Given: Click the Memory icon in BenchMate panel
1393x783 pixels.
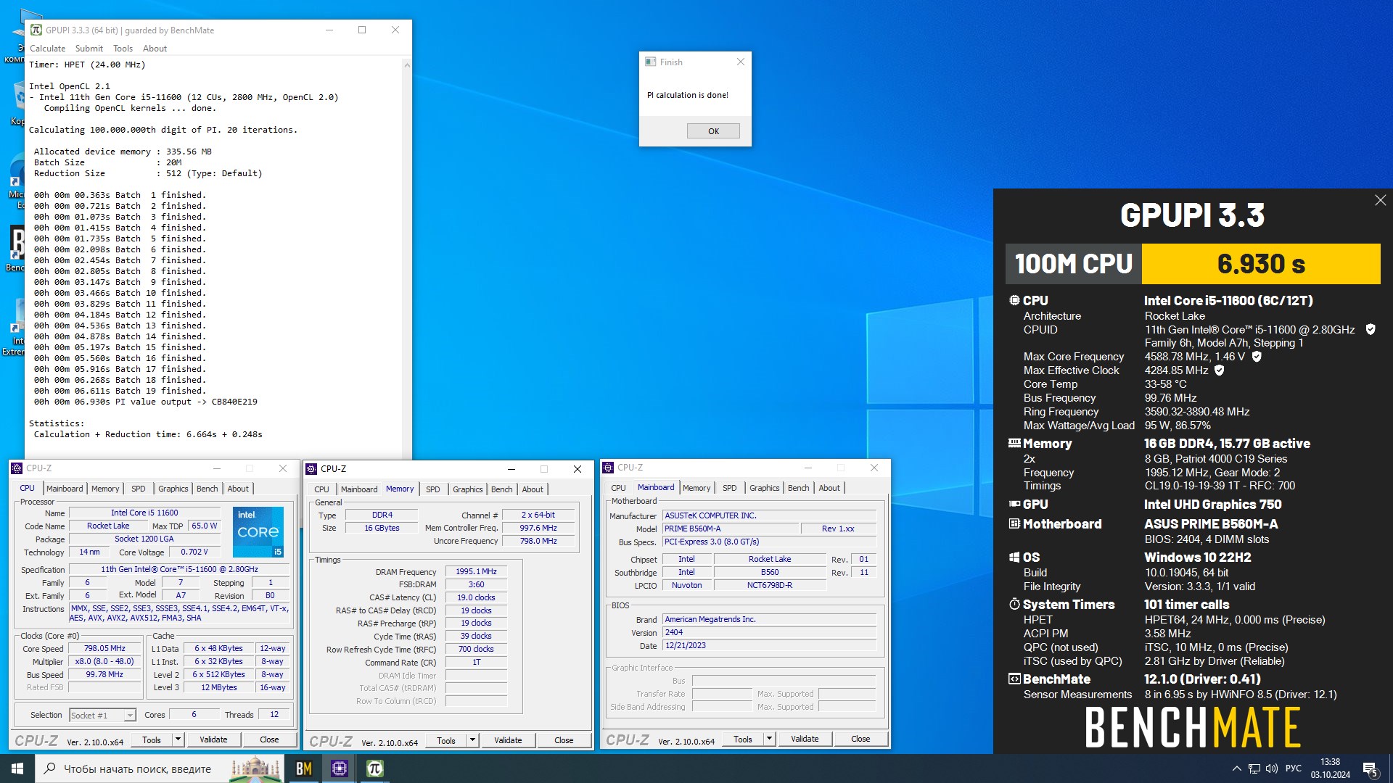Looking at the screenshot, I should (1014, 443).
